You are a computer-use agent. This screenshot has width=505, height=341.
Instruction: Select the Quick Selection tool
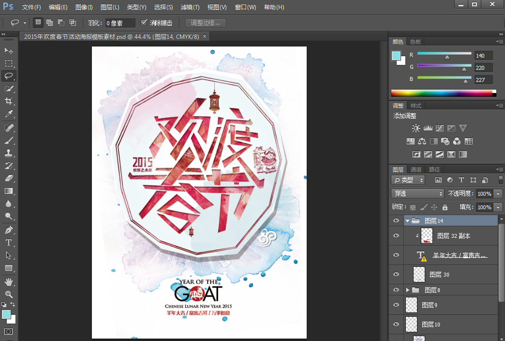point(9,88)
